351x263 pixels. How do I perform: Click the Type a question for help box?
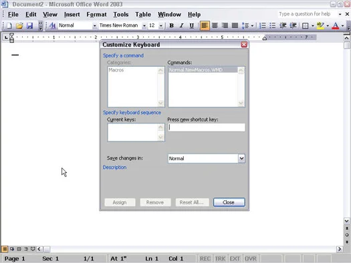[x=307, y=14]
